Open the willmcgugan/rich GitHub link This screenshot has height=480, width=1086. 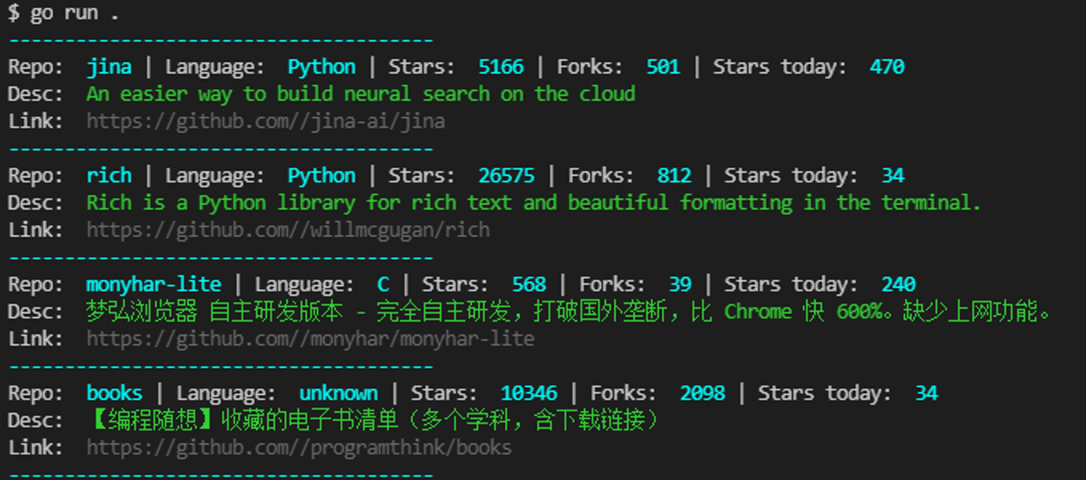click(x=288, y=230)
